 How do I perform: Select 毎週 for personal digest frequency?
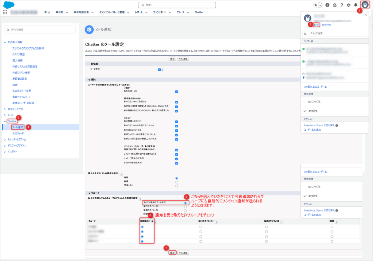coord(177,182)
